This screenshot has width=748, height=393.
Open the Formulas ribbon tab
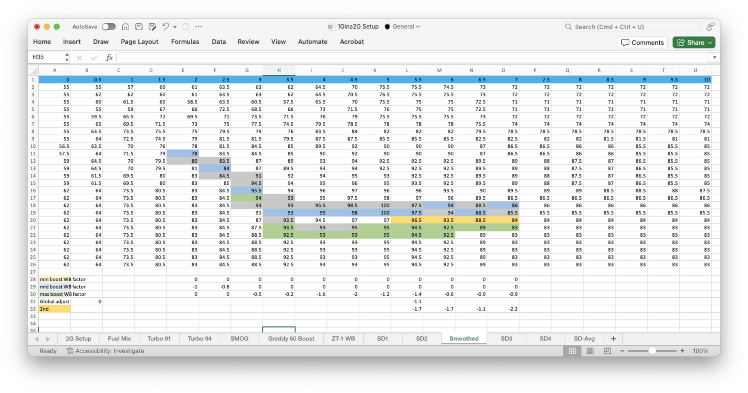185,42
